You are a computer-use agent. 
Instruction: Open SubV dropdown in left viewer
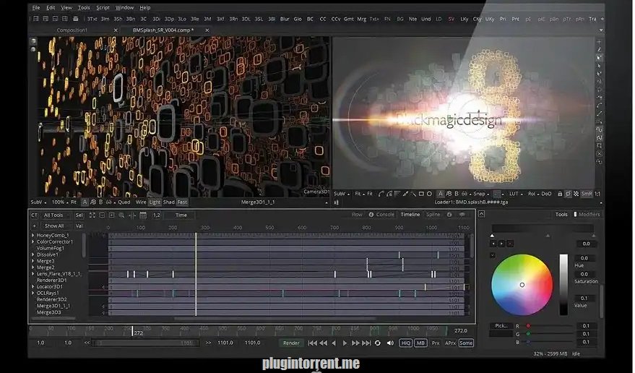pyautogui.click(x=38, y=202)
